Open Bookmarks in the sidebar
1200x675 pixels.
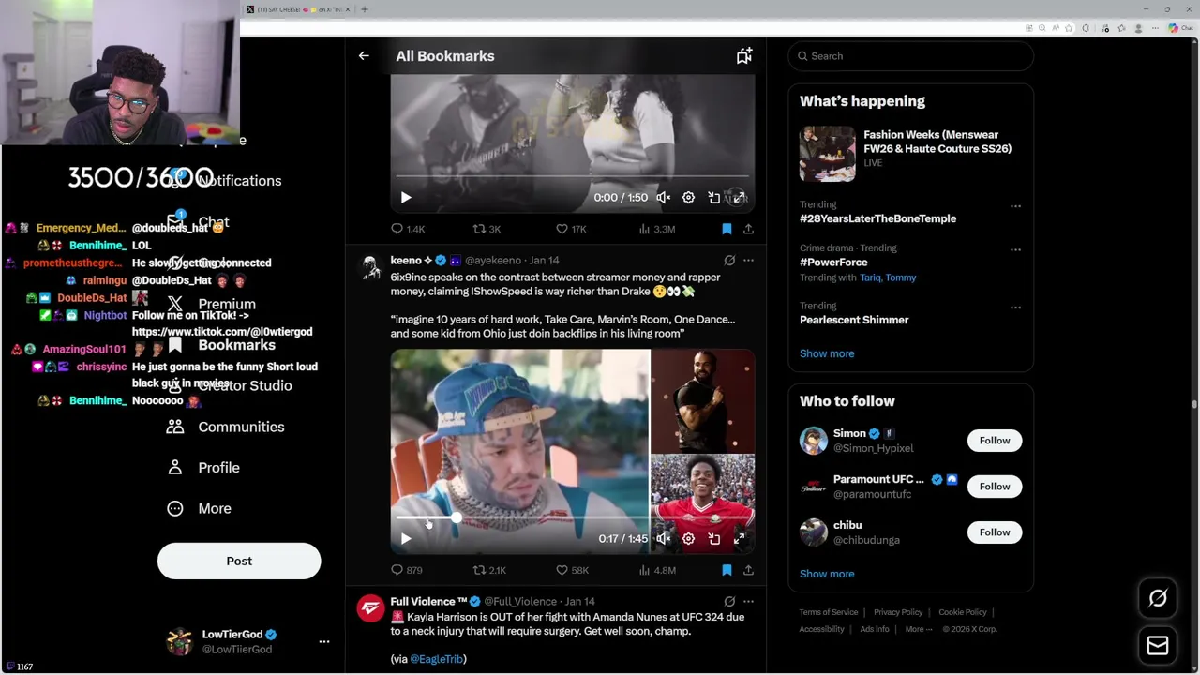(x=224, y=345)
